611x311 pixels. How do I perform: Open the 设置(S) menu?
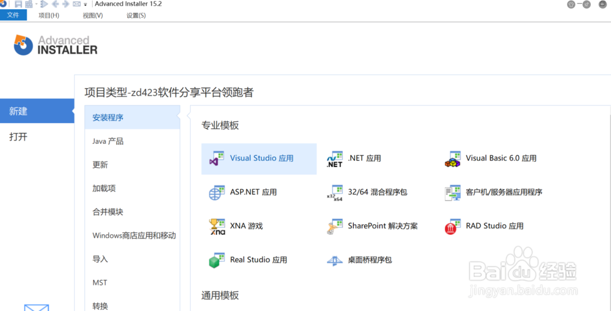[x=136, y=16]
